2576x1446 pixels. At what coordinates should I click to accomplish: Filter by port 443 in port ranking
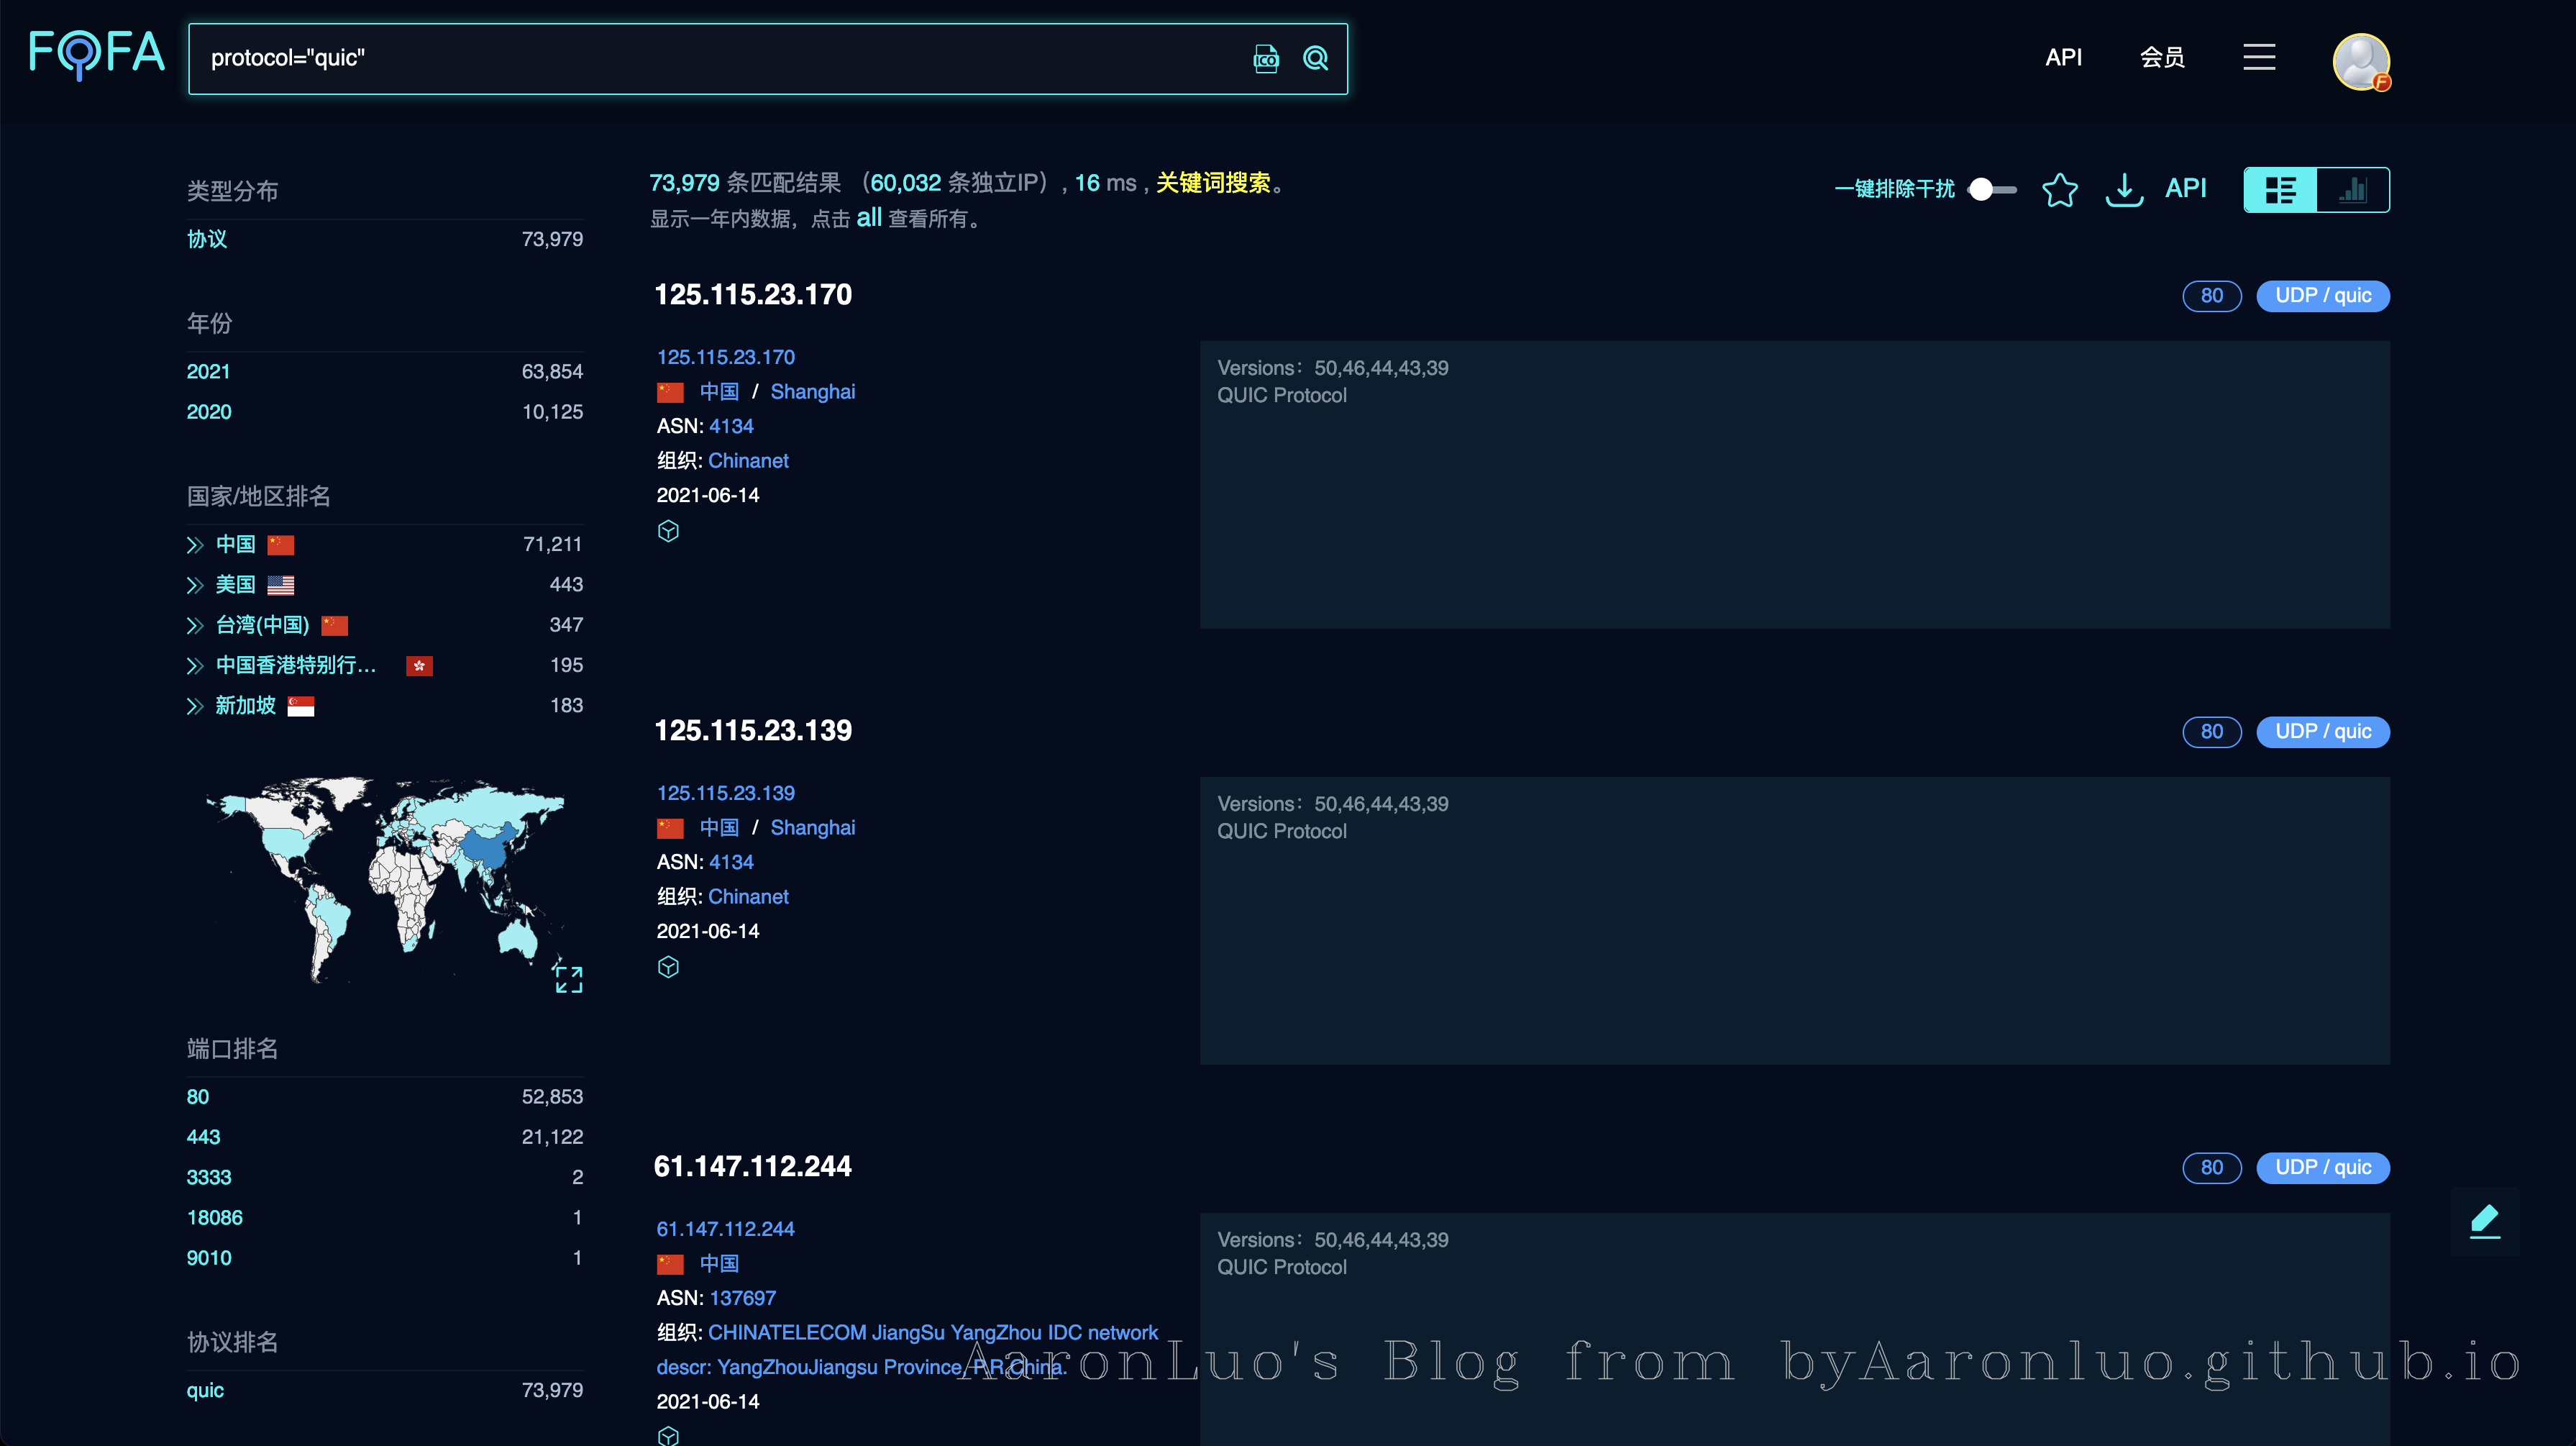coord(203,1137)
